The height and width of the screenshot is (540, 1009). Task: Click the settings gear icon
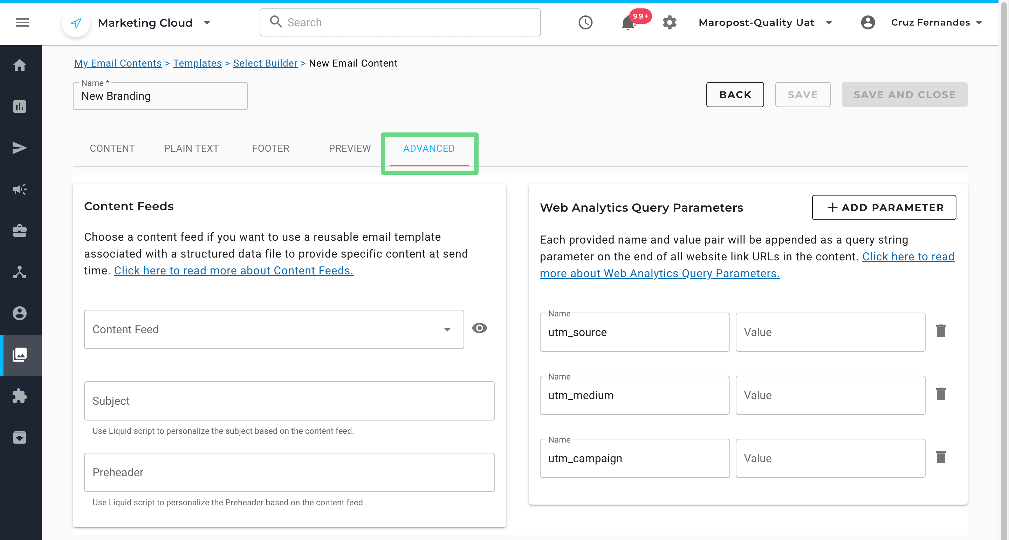click(x=670, y=23)
